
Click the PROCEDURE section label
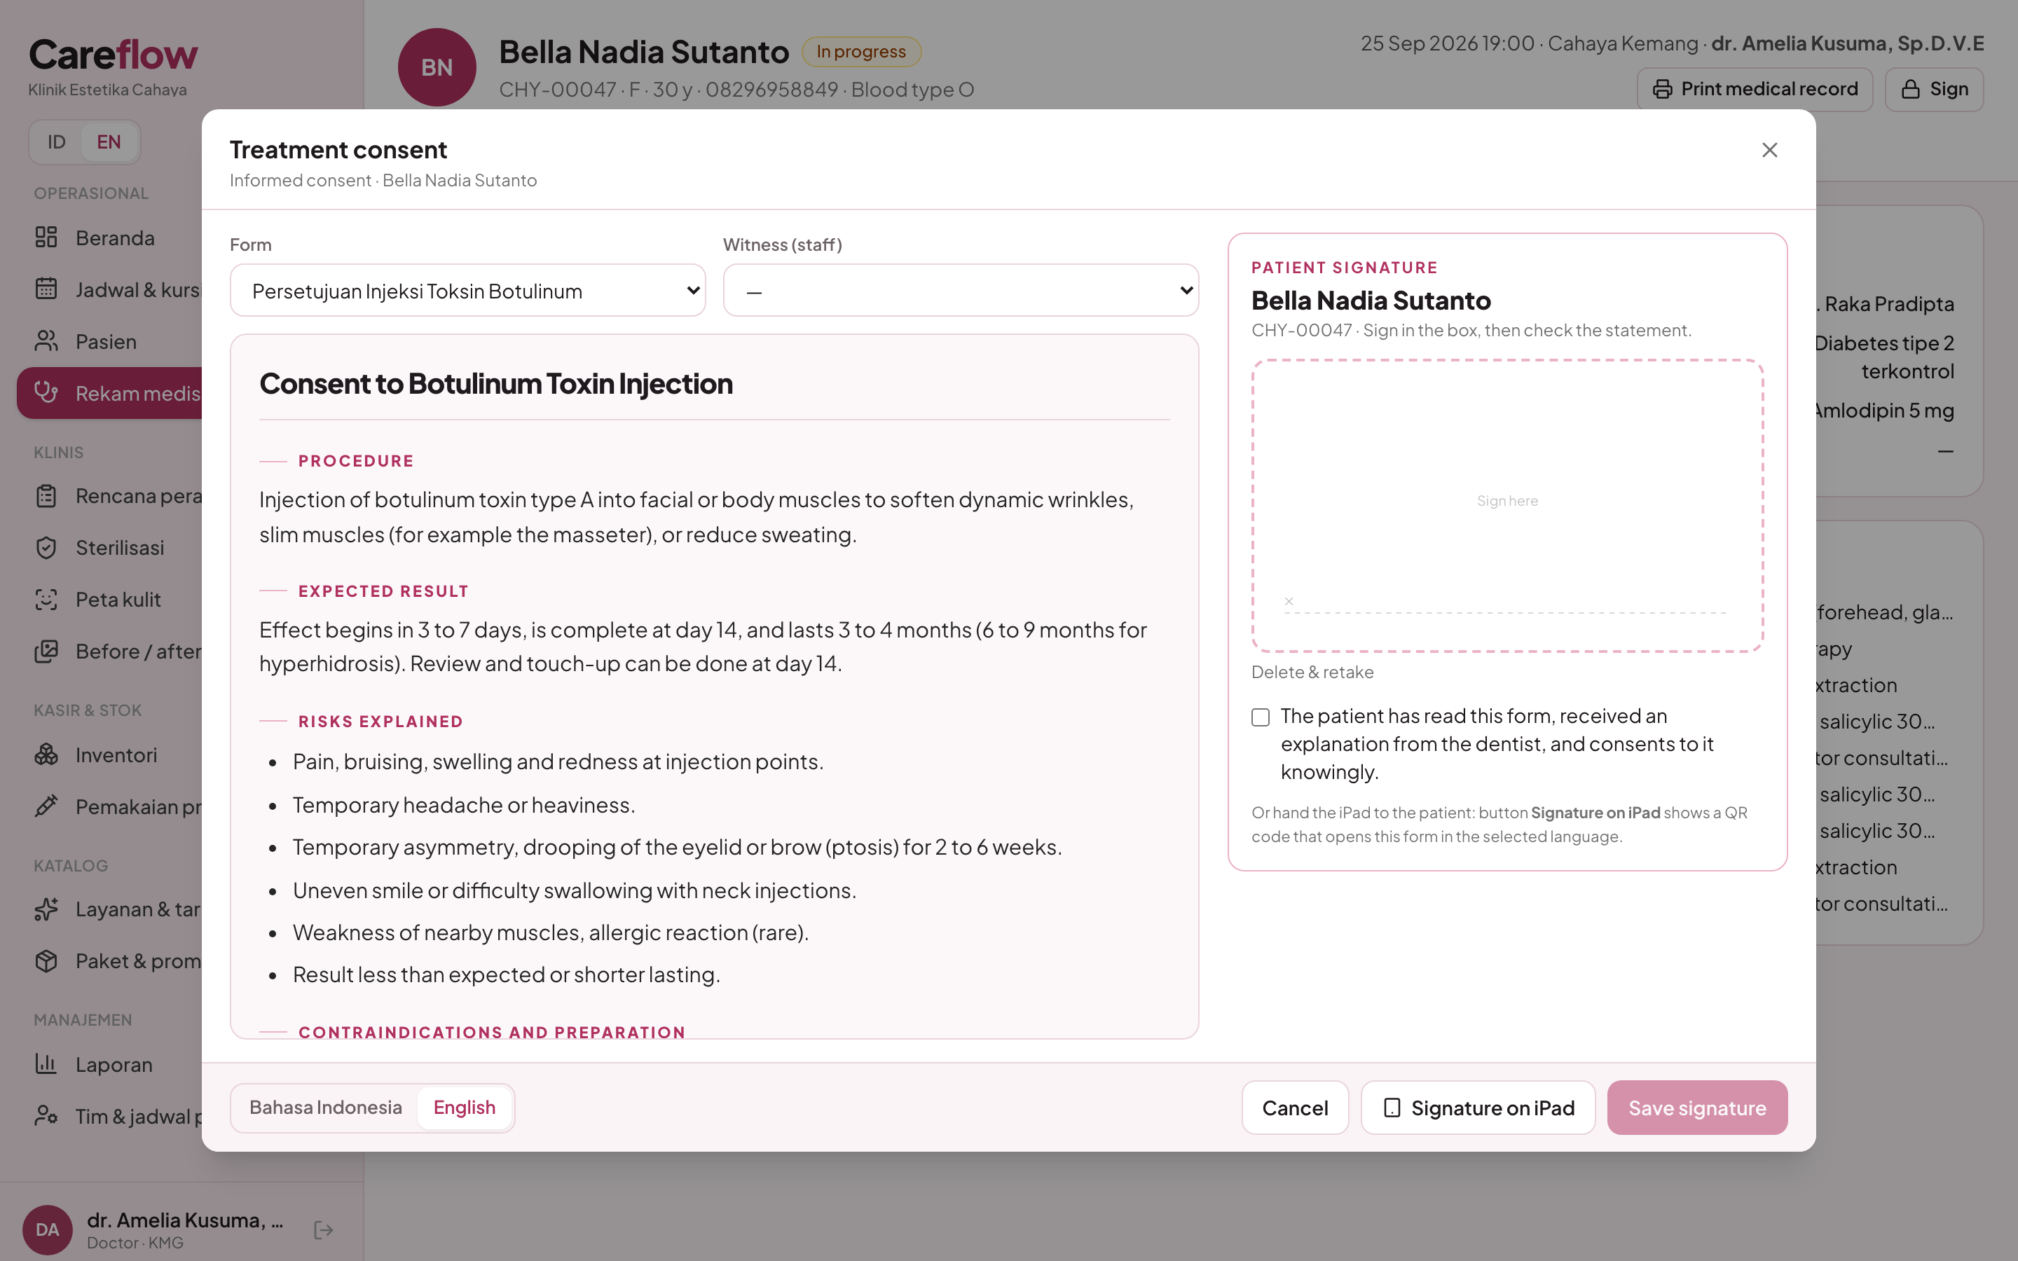pos(356,461)
